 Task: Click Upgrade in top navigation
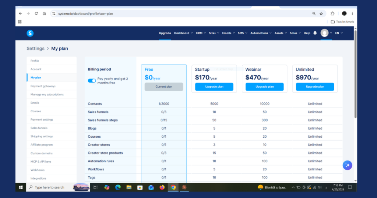click(165, 33)
